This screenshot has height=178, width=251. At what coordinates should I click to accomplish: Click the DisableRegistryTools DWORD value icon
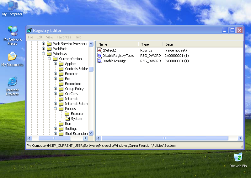[99, 56]
